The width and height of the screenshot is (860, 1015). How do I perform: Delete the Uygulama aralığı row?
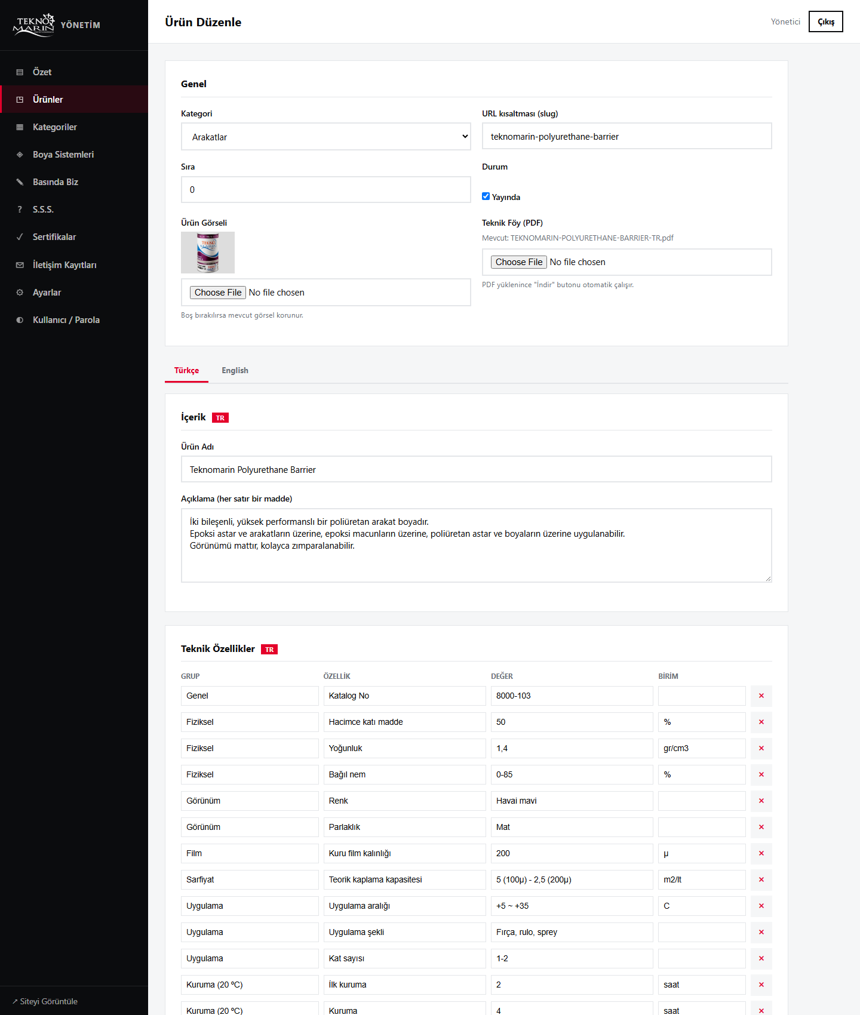pos(761,906)
